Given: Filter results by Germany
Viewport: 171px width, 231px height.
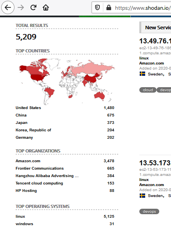Looking at the screenshot, I should (x=24, y=138).
